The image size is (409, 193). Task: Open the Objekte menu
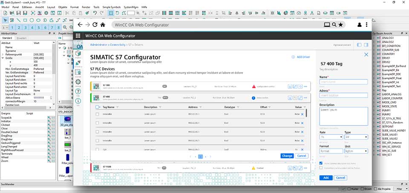(62, 7)
